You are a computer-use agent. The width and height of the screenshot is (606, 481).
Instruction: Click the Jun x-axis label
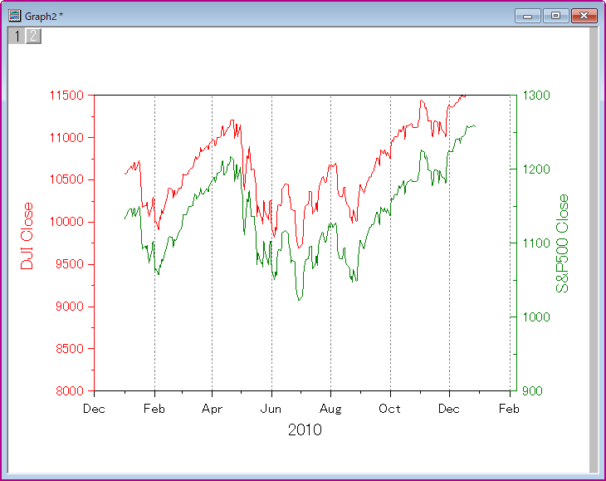point(271,409)
